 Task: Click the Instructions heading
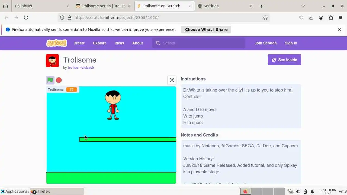[193, 79]
